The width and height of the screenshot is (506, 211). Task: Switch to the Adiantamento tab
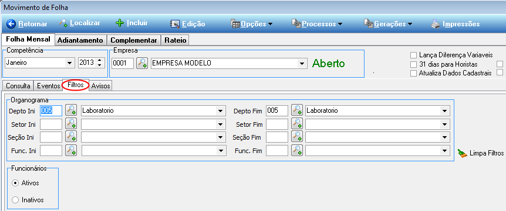click(x=80, y=40)
